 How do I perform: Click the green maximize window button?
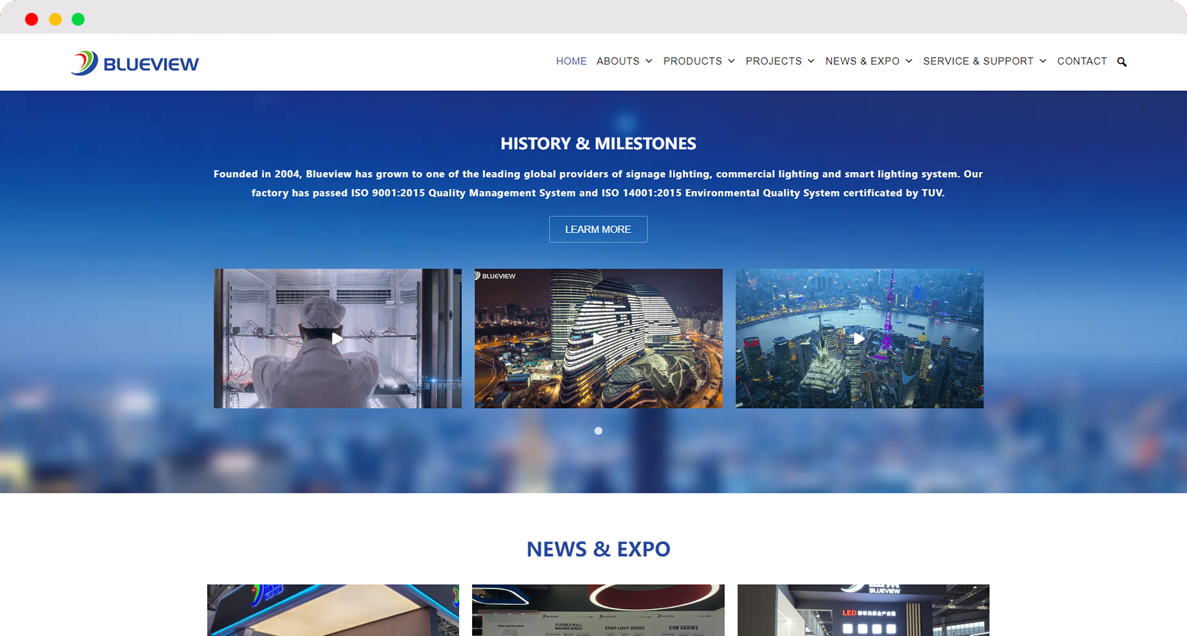pyautogui.click(x=78, y=19)
